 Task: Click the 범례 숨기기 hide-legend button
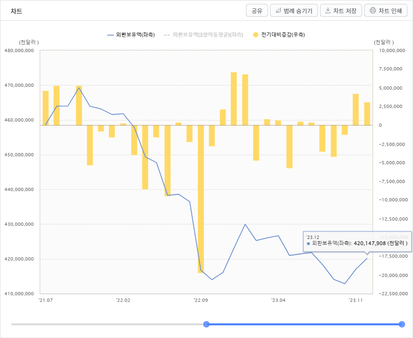click(x=293, y=10)
